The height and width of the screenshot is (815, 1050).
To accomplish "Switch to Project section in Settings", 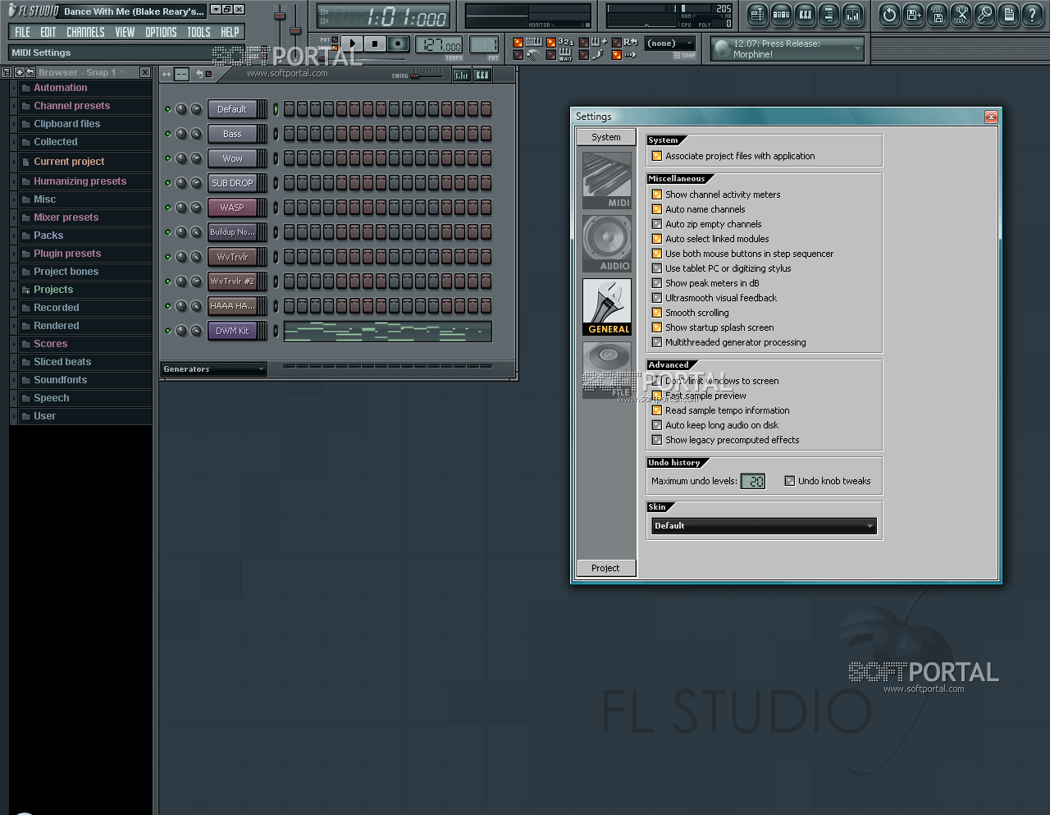I will coord(606,568).
